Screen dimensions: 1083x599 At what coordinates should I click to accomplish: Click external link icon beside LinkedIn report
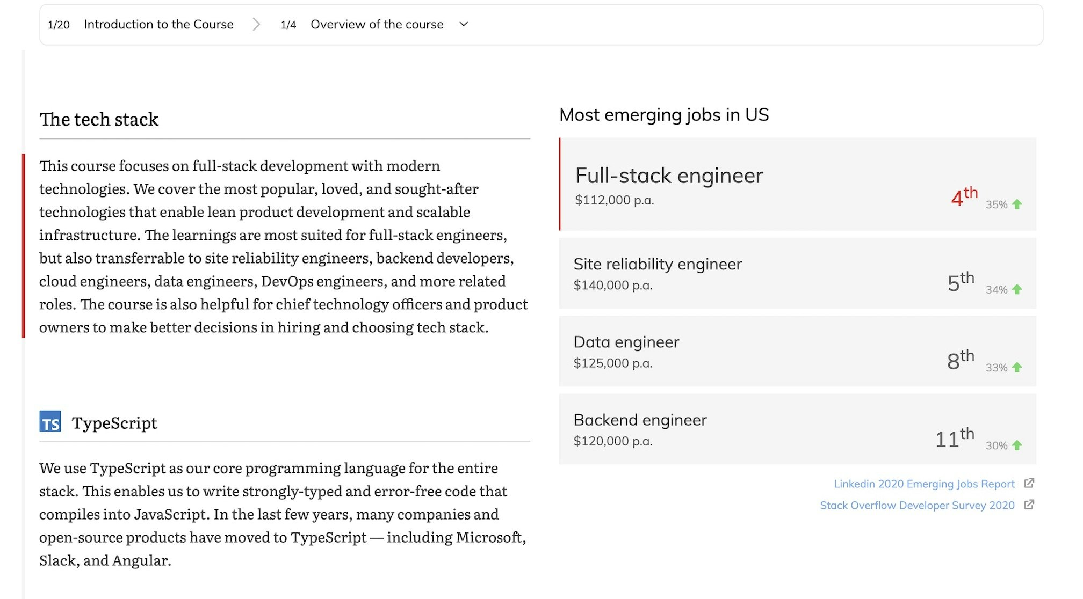click(1029, 484)
